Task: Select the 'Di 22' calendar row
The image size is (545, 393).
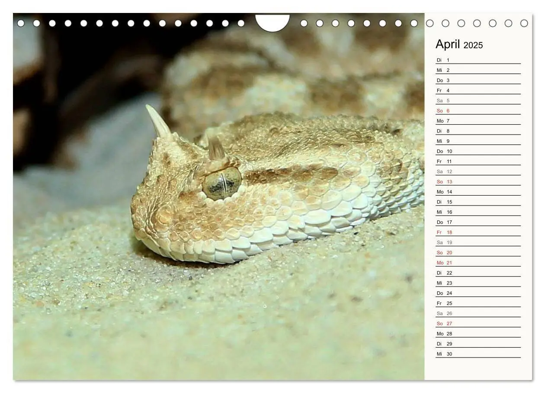Action: (x=478, y=273)
